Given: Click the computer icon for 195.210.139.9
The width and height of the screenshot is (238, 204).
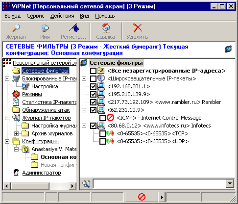Looking at the screenshot, I should (x=101, y=94).
